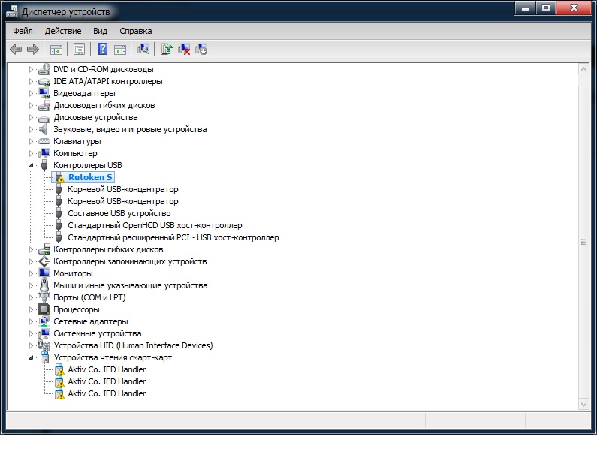
Task: Click the Forward arrow toolbar button
Action: coord(32,50)
